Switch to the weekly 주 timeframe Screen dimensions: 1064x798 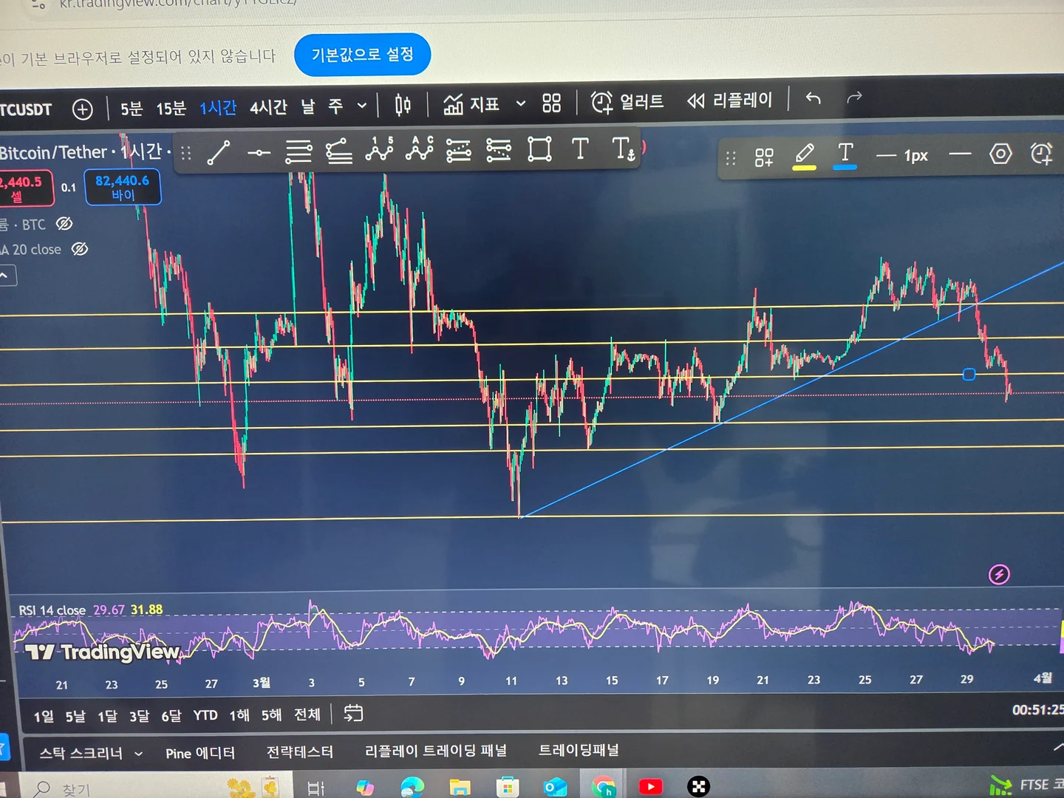[x=335, y=106]
